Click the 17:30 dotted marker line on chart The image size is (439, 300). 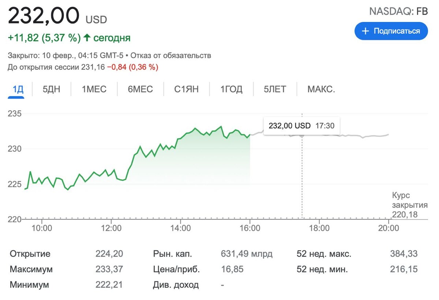coord(302,176)
